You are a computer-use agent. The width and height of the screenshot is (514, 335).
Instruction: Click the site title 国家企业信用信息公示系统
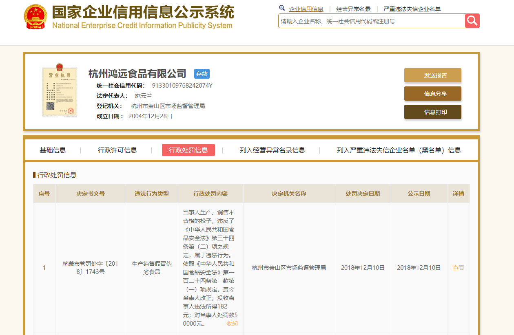(x=143, y=12)
